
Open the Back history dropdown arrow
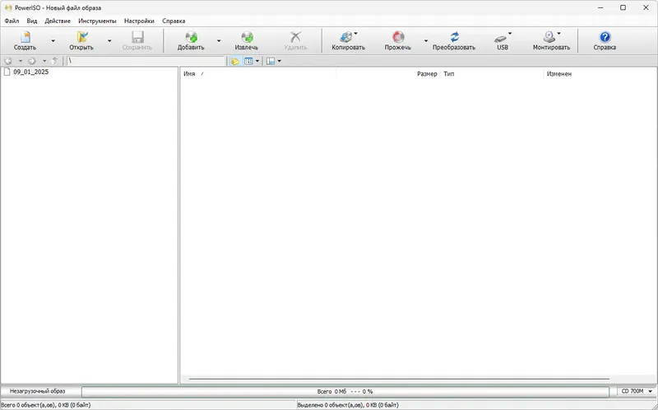coord(20,61)
